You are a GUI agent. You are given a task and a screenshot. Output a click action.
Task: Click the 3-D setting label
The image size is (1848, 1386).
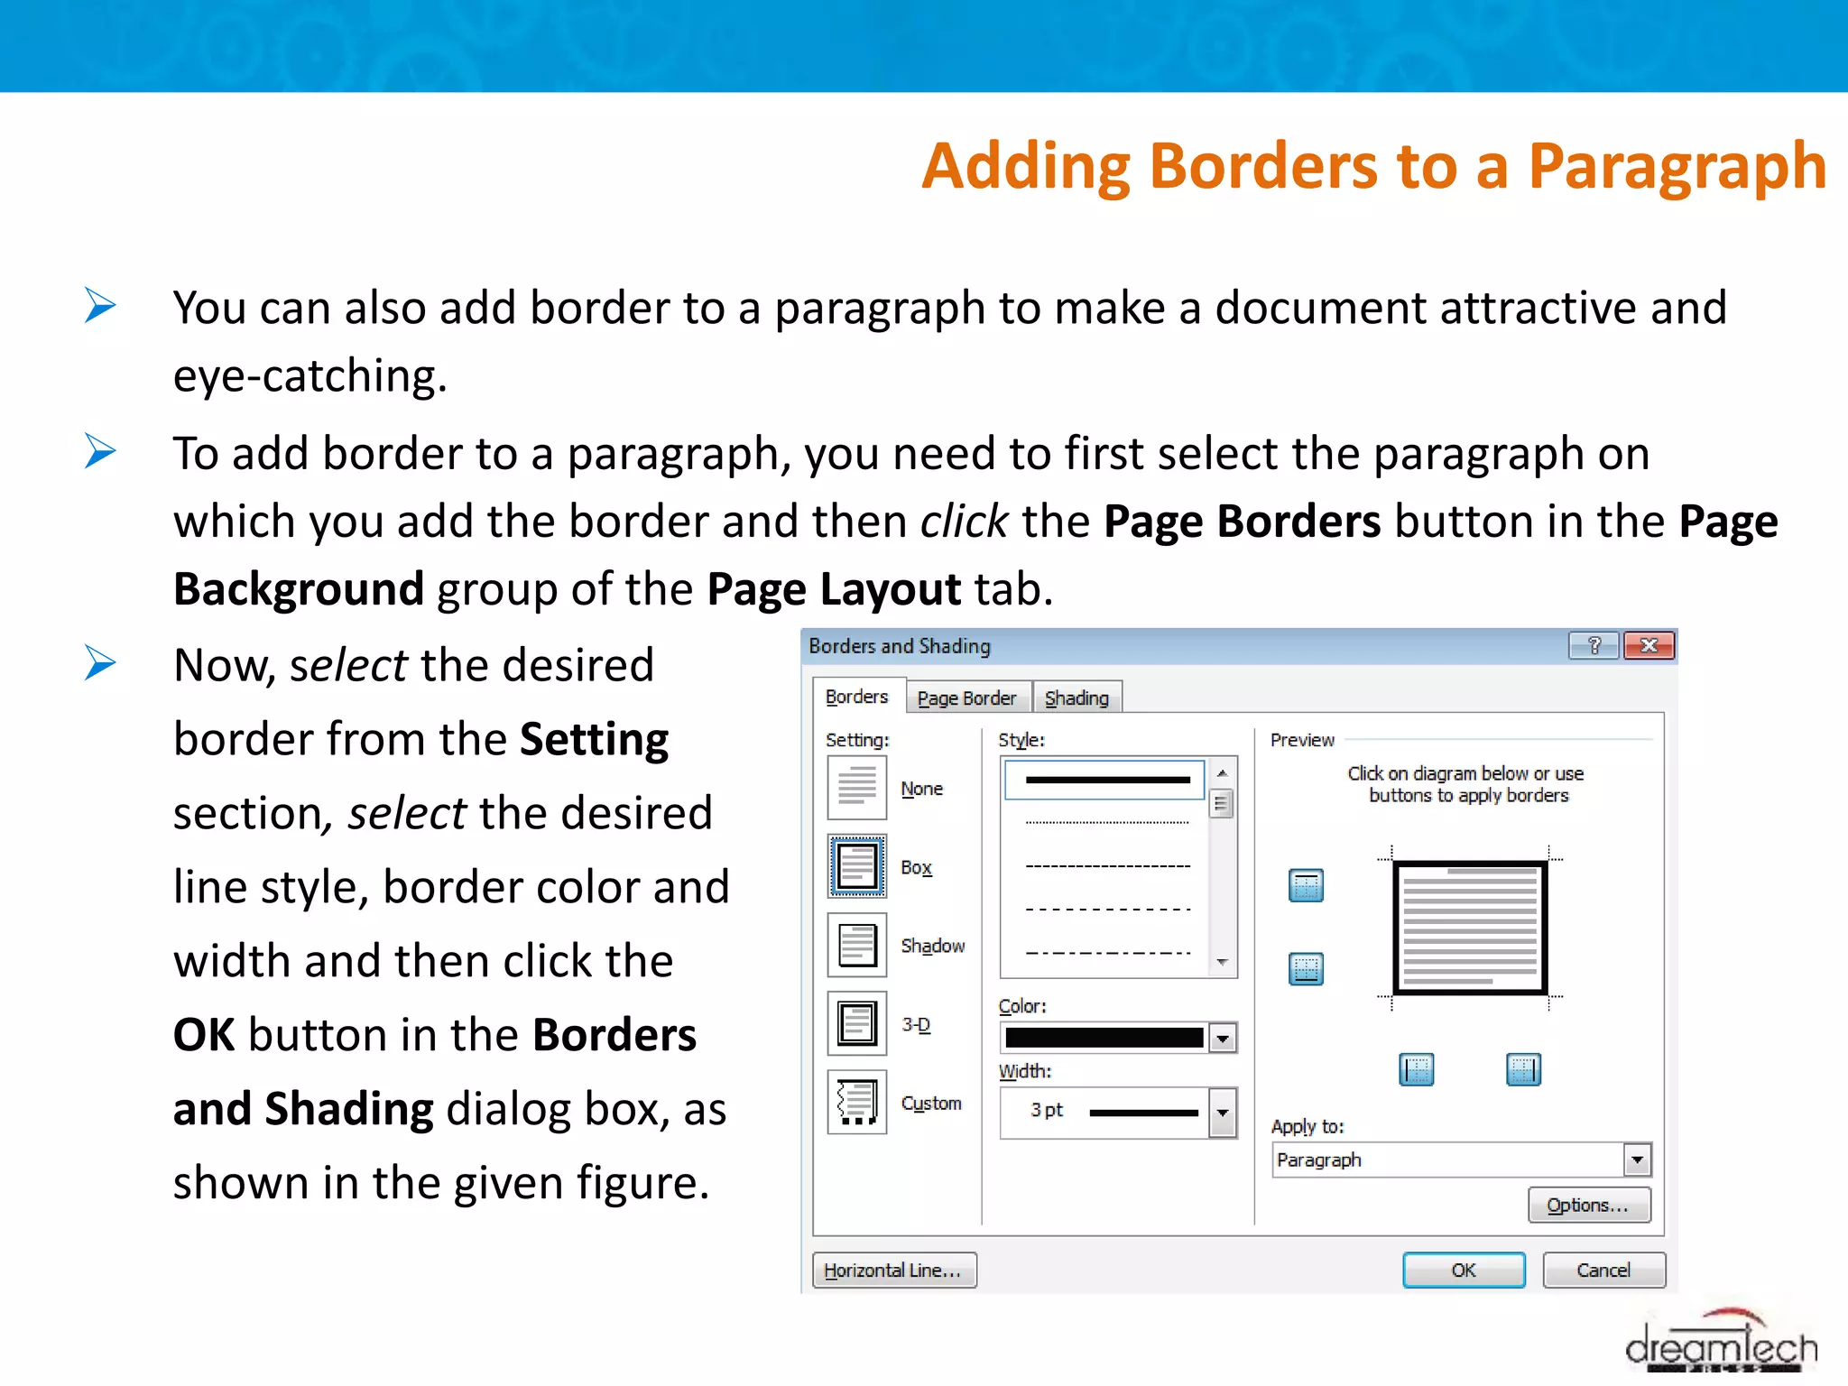[x=916, y=1024]
